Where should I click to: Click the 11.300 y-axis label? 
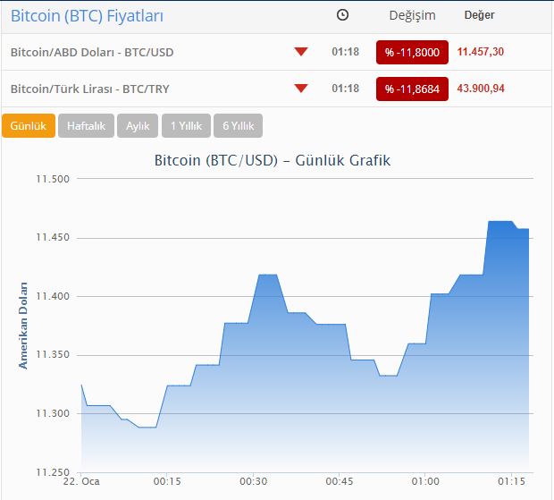[x=53, y=413]
